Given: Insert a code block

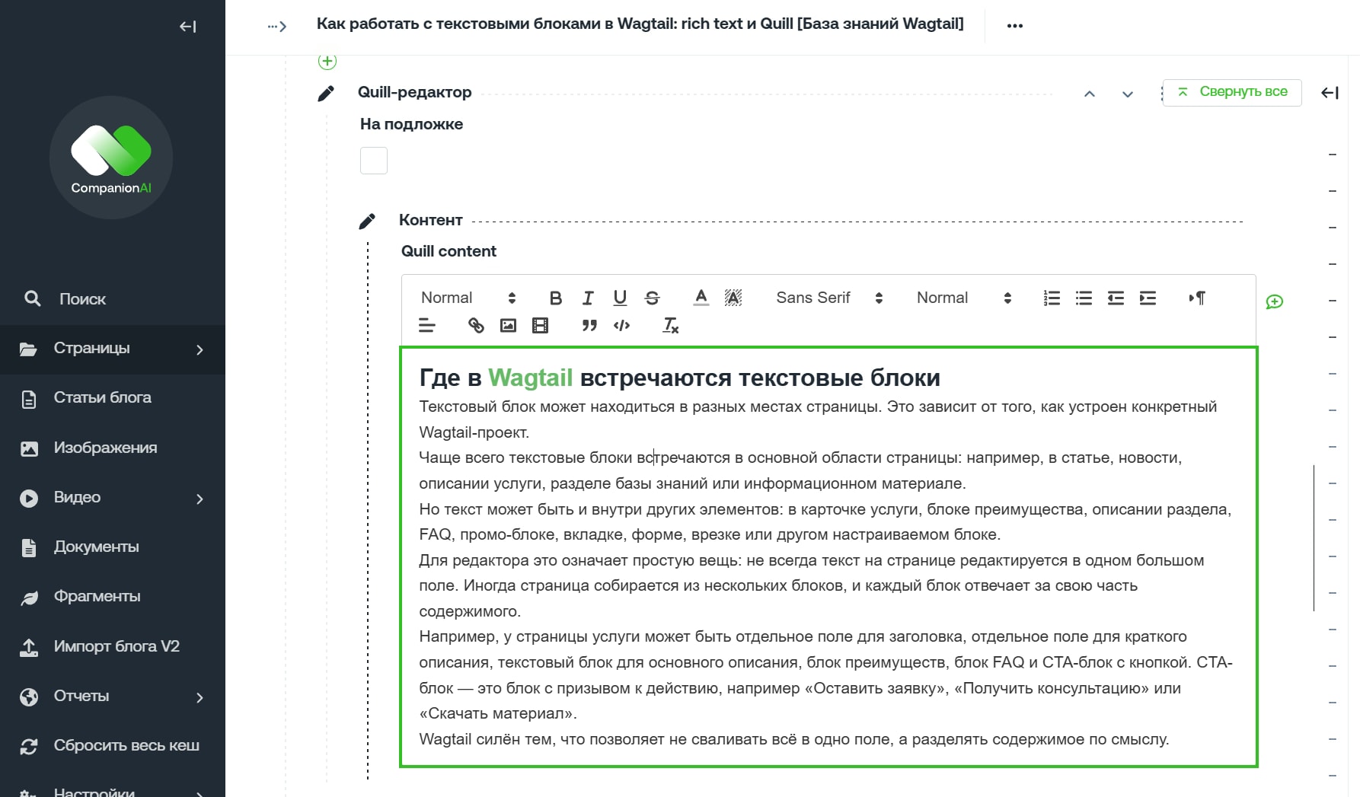Looking at the screenshot, I should [x=621, y=326].
